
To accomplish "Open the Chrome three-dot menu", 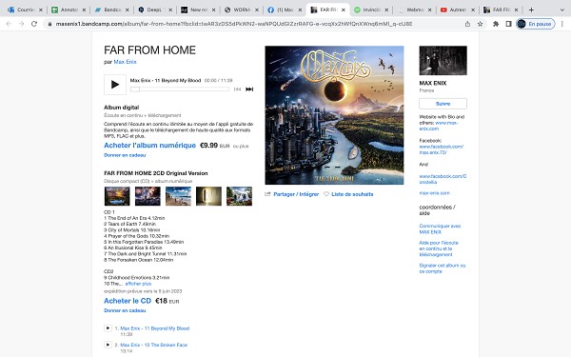I will [x=562, y=24].
